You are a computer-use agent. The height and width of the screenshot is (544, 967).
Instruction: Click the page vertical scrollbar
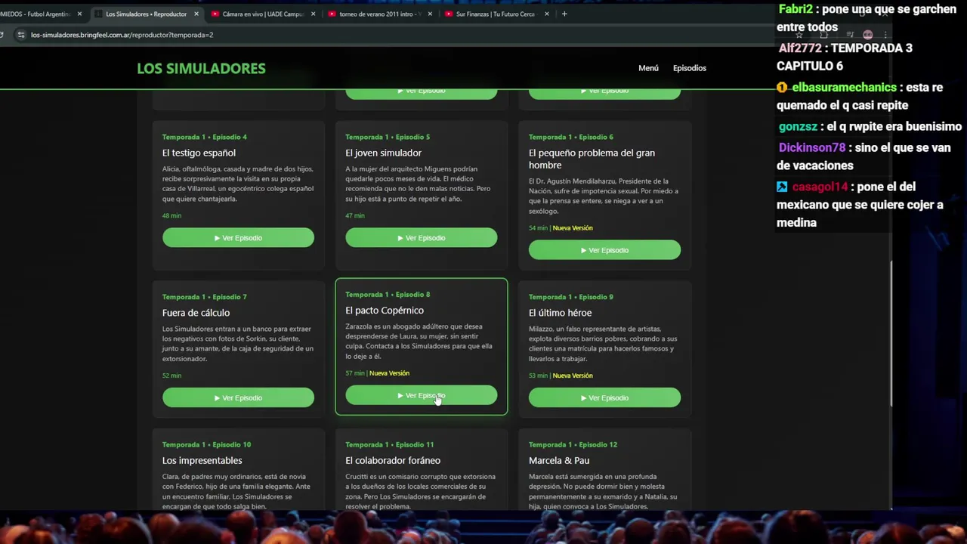coord(891,334)
